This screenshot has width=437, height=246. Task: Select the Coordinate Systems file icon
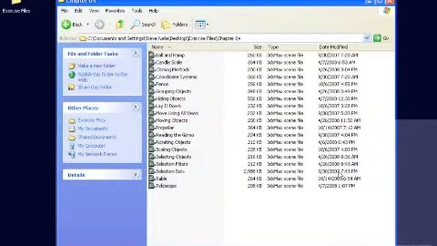click(x=152, y=77)
